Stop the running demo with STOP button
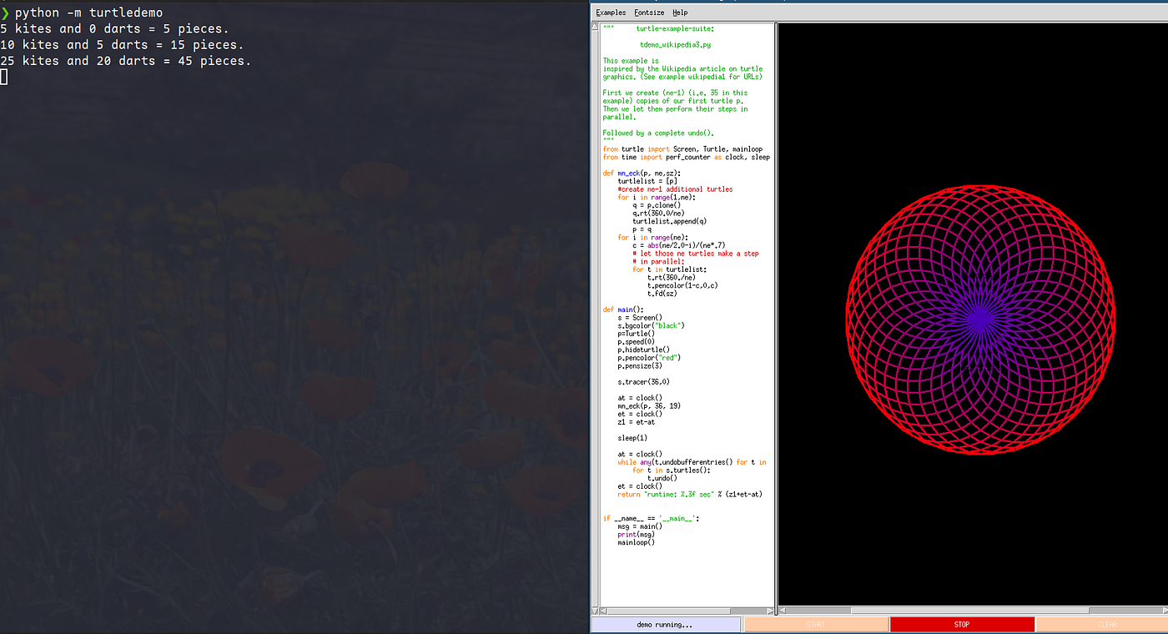The height and width of the screenshot is (634, 1168). [x=962, y=624]
